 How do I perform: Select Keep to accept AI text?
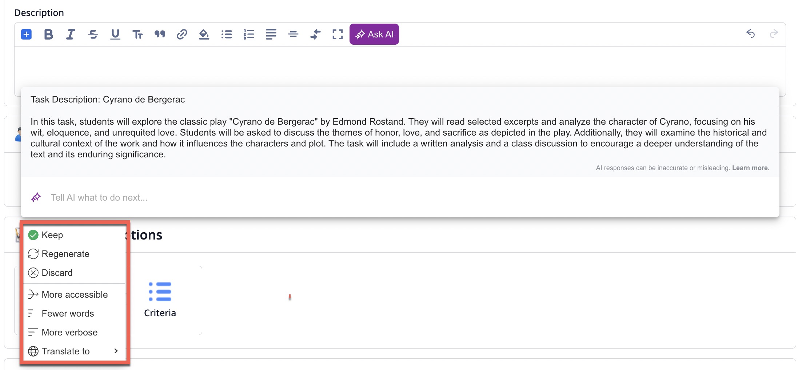pos(52,235)
